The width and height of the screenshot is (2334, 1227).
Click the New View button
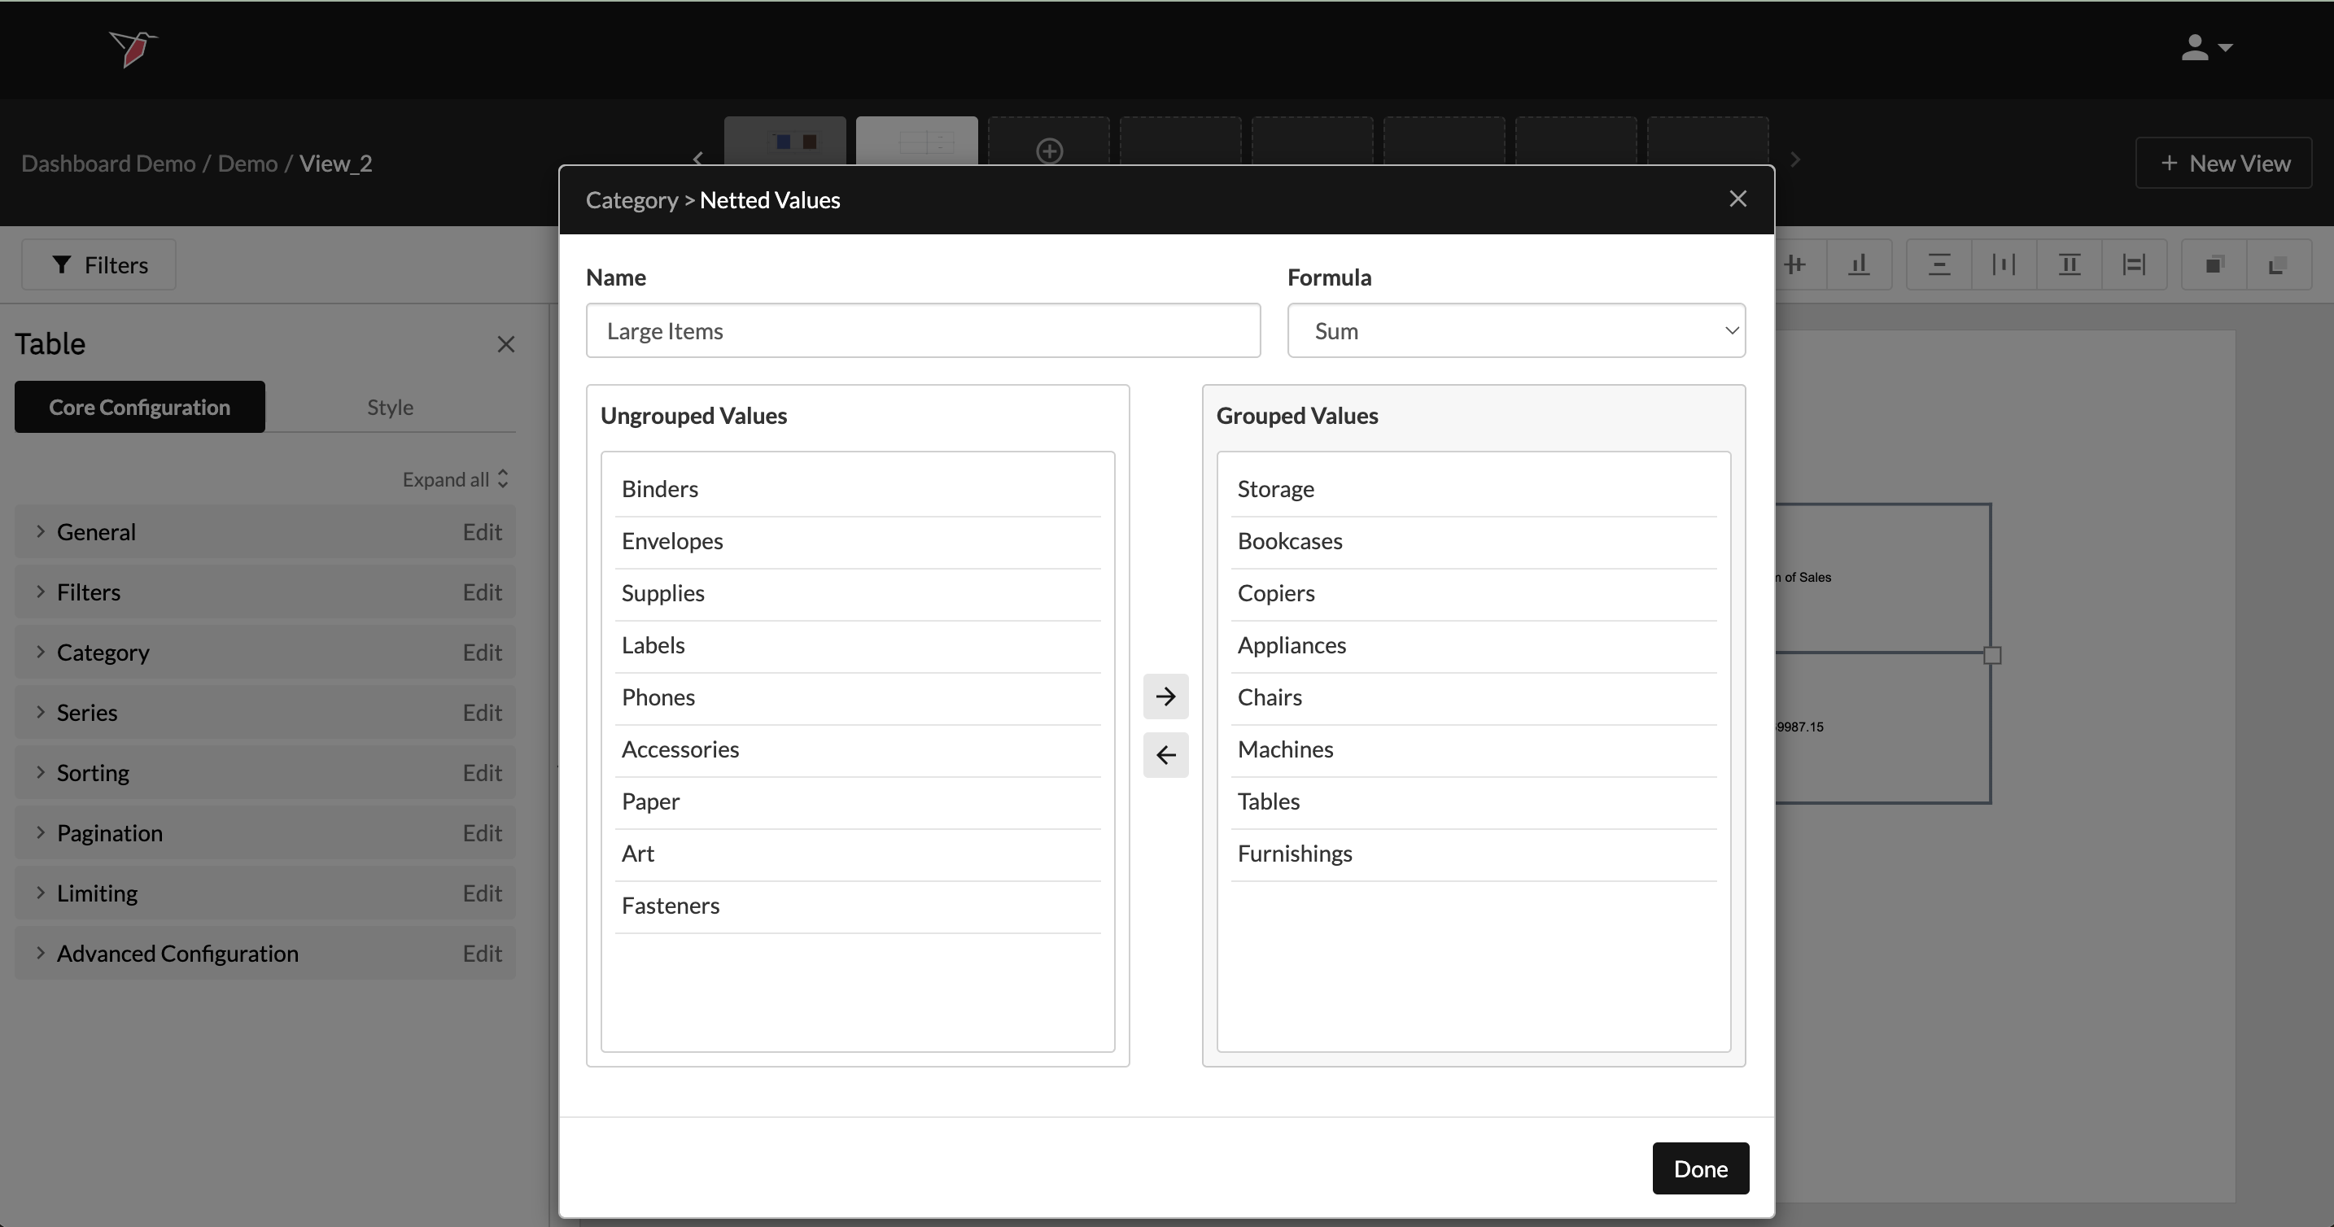point(2223,163)
